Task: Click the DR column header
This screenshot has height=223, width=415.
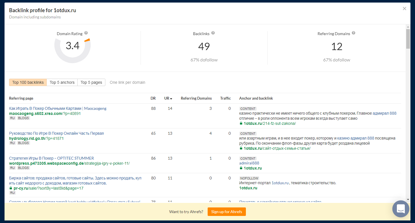Action: coord(153,98)
